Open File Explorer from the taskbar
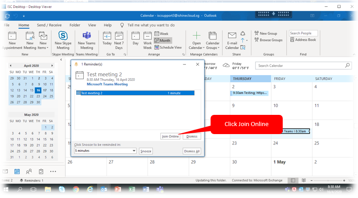This screenshot has height=198, width=358. coord(47,189)
